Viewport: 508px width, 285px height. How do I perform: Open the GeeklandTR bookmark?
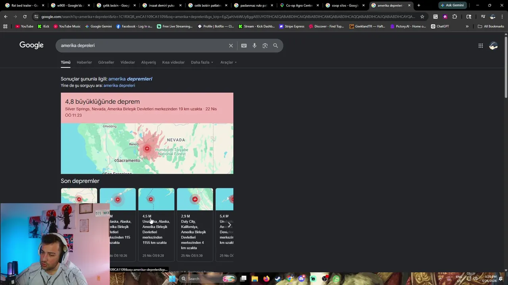367,26
